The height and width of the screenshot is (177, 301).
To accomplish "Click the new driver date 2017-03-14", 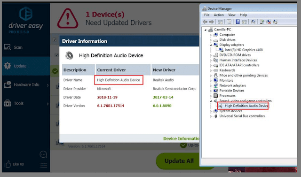I will [163, 97].
